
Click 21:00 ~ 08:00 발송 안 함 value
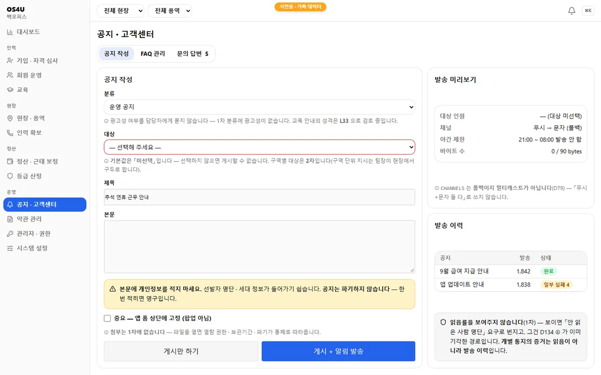550,139
